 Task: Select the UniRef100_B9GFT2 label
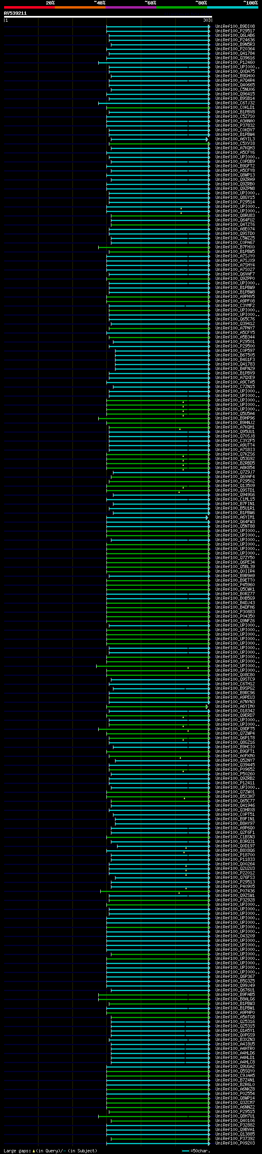(235, 166)
